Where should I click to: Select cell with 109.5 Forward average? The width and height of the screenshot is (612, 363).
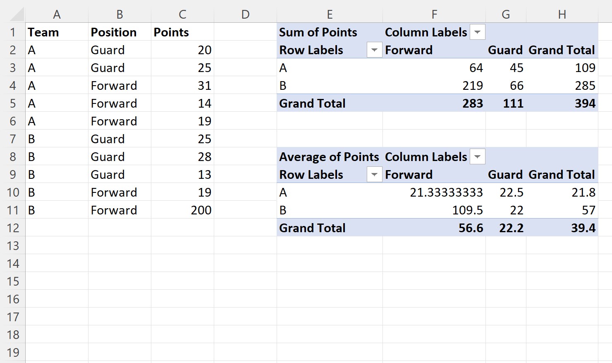coord(434,210)
